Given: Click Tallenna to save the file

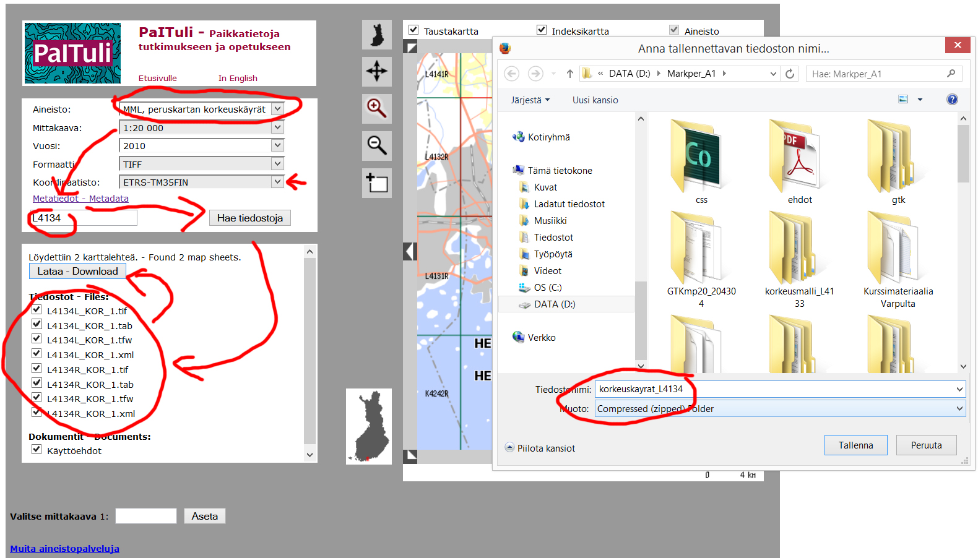Looking at the screenshot, I should pyautogui.click(x=856, y=445).
